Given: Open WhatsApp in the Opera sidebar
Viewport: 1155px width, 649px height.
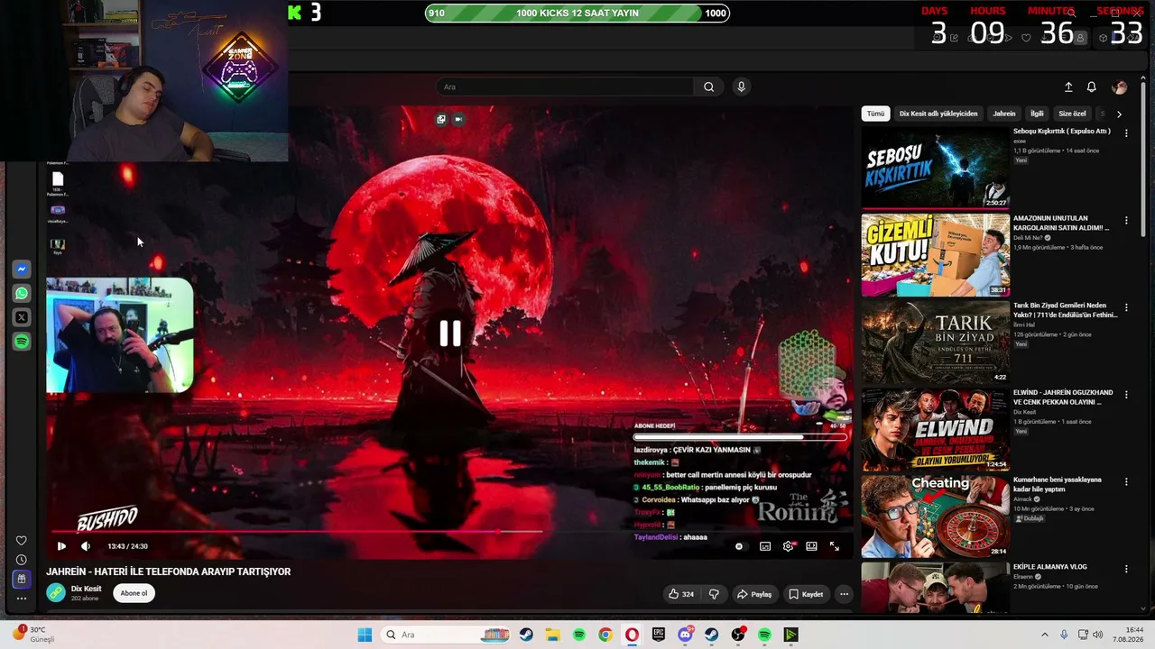Looking at the screenshot, I should tap(22, 293).
